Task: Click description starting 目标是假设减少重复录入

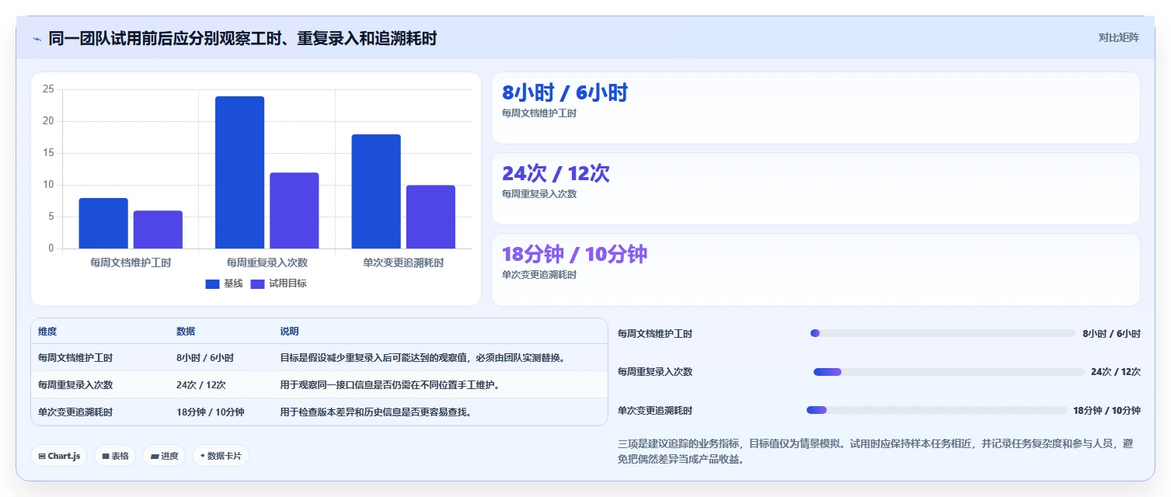Action: (x=422, y=358)
